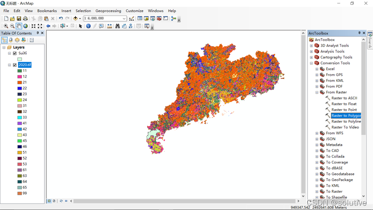Uncheck the SuiXi layer visibility
The height and width of the screenshot is (210, 373).
pyautogui.click(x=15, y=53)
